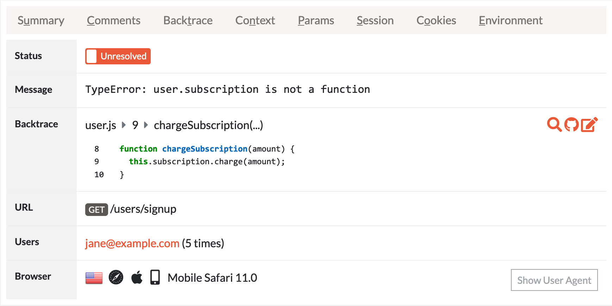This screenshot has height=306, width=612.
Task: Expand the arrow after user.js
Action: pos(124,125)
